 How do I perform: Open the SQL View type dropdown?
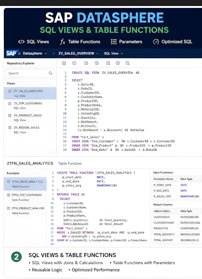click(x=122, y=53)
